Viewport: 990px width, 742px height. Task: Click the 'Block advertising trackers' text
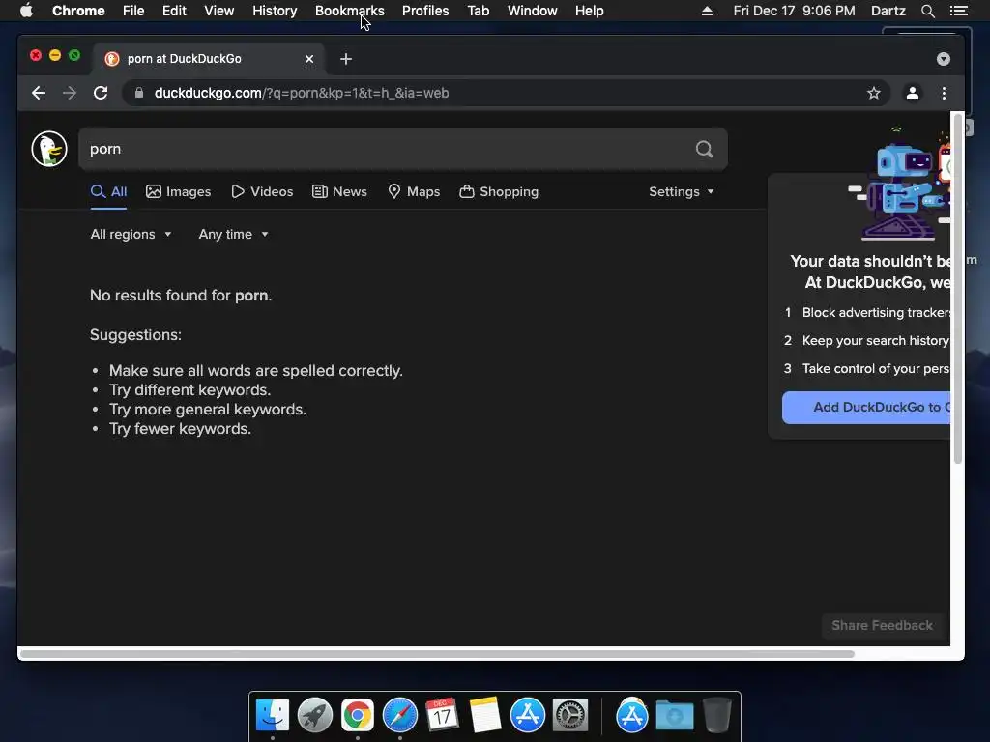coord(876,312)
